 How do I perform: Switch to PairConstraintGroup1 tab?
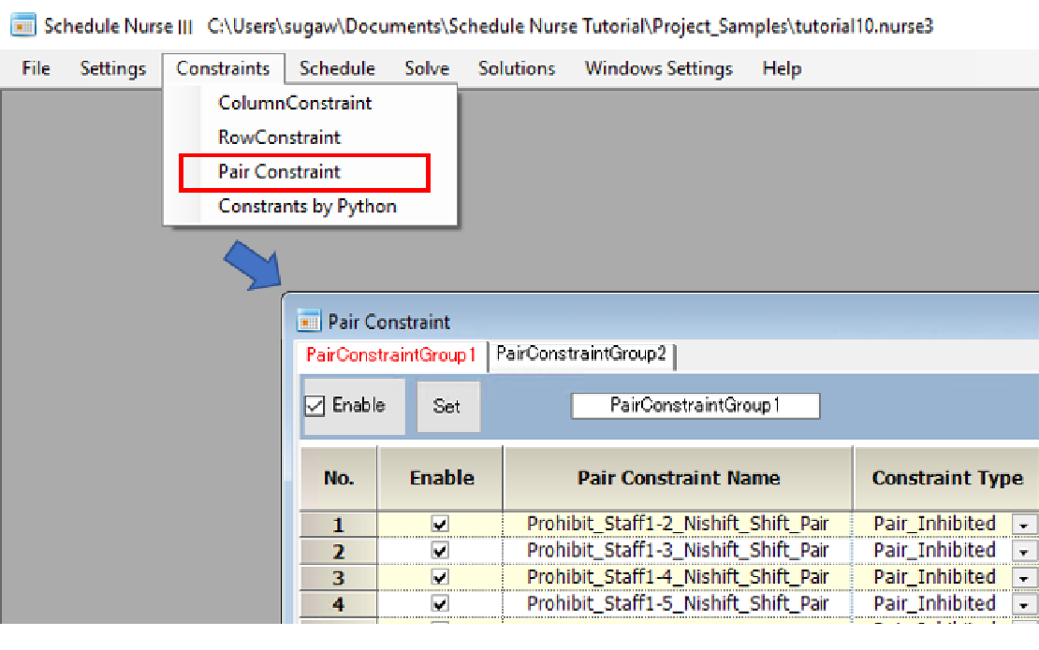tap(391, 355)
